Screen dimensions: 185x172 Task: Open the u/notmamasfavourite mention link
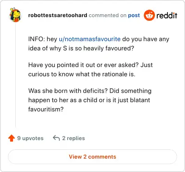point(90,39)
